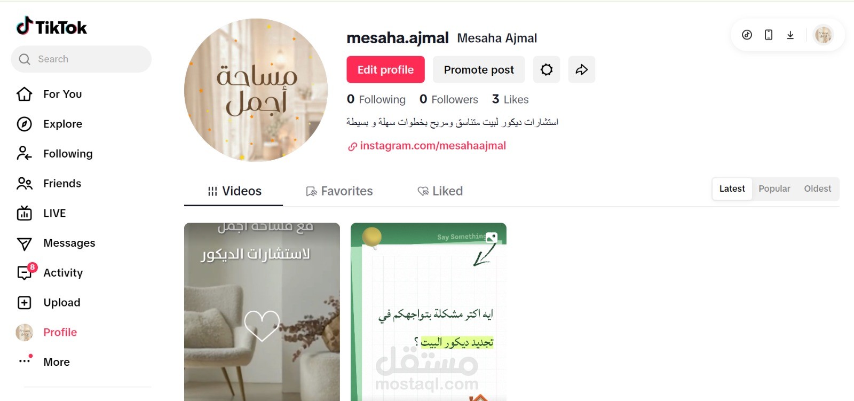Switch to the Liked tab

coord(440,191)
